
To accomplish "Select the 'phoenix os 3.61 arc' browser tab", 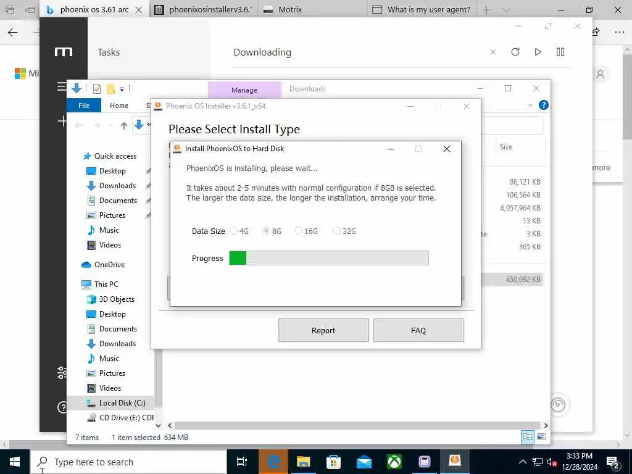I will [94, 10].
